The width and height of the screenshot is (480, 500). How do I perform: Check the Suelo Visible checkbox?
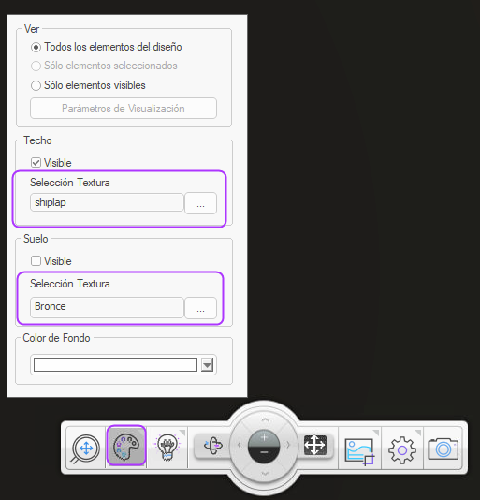click(x=36, y=261)
